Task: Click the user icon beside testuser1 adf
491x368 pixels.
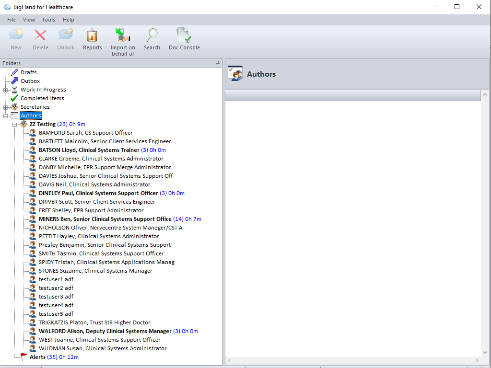Action: 33,279
